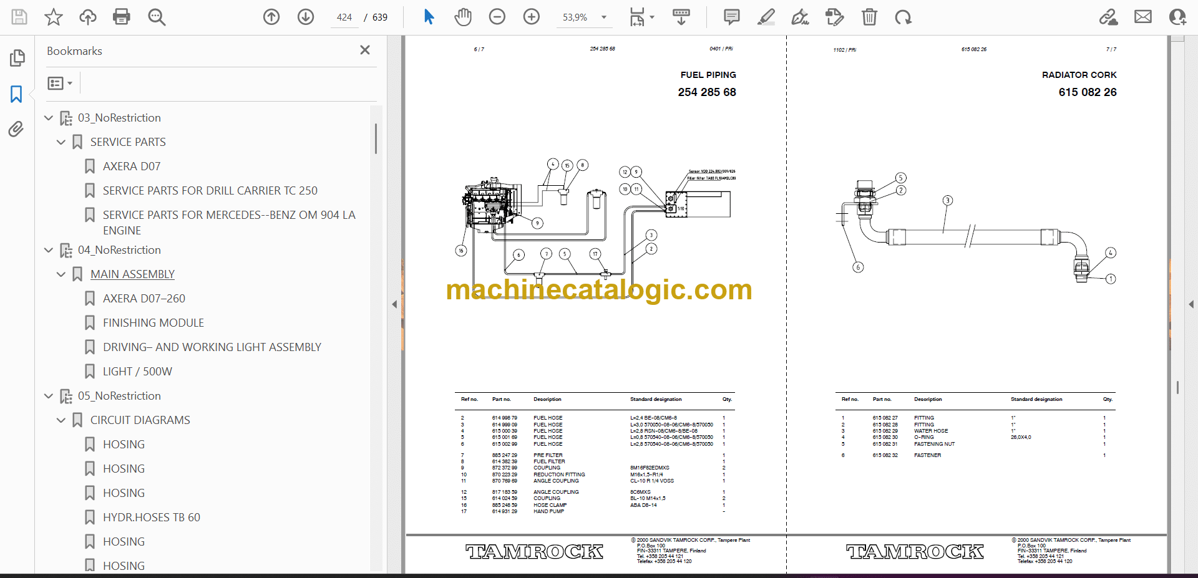This screenshot has width=1198, height=578.
Task: Delete using the trash can icon
Action: click(x=869, y=17)
